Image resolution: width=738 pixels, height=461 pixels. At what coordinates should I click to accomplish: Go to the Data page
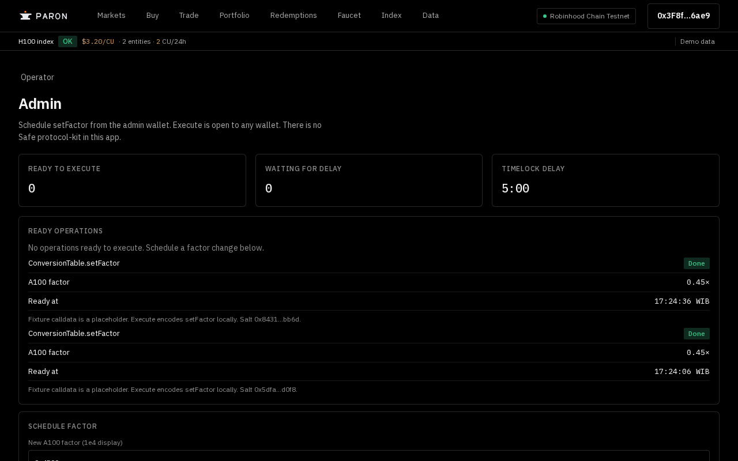click(431, 16)
